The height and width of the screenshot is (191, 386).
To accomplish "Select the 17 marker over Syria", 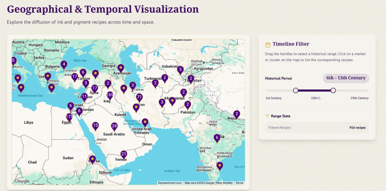I will 95,89.
